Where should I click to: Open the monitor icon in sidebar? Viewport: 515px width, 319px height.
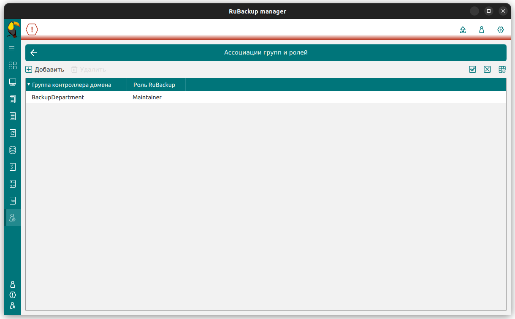point(13,82)
